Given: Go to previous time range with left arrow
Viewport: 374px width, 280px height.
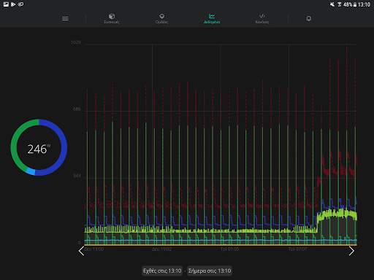Looking at the screenshot, I should 82,251.
